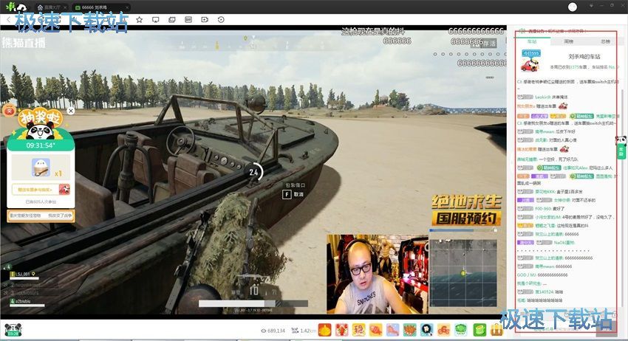The width and height of the screenshot is (628, 341).
Task: Favorite the stream with the star icon
Action: 140,20
